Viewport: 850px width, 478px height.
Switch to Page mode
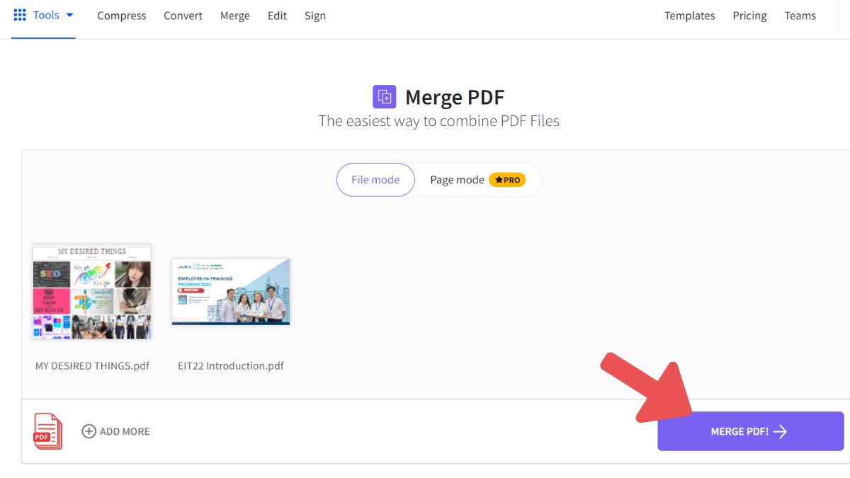458,180
